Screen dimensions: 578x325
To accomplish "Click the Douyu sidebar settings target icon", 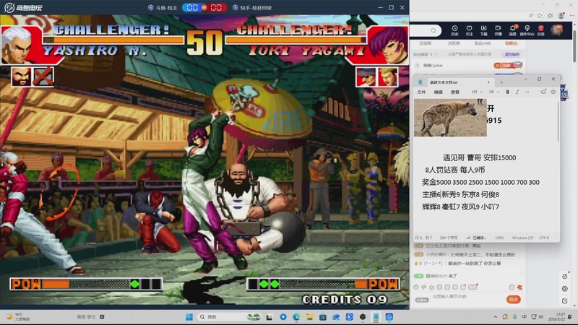I will click(564, 289).
